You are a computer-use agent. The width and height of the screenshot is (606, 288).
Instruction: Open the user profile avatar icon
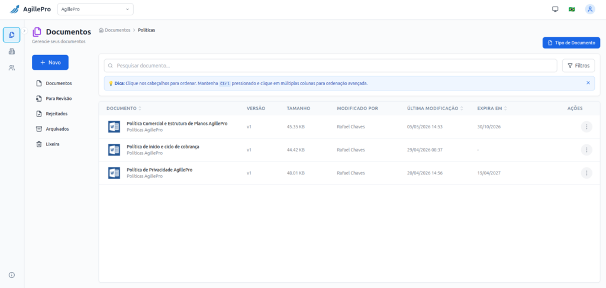click(590, 9)
